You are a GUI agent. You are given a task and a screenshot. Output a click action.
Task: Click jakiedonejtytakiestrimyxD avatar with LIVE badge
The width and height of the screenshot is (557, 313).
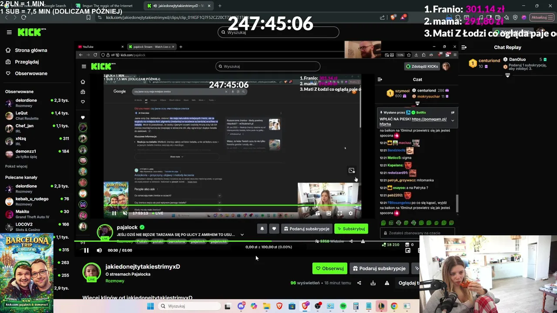click(x=91, y=272)
